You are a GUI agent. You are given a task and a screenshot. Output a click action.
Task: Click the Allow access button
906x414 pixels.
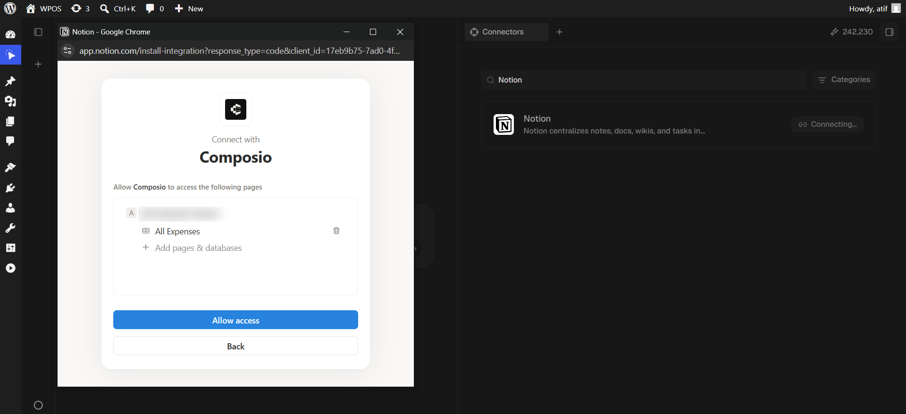pos(235,320)
